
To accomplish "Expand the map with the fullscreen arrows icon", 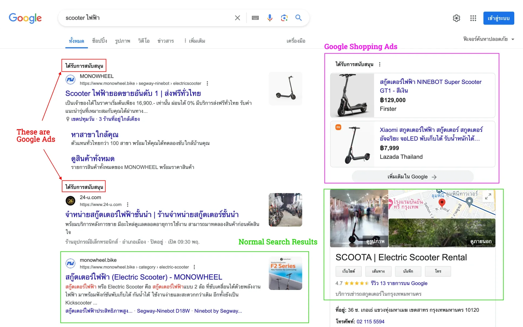I will [488, 196].
